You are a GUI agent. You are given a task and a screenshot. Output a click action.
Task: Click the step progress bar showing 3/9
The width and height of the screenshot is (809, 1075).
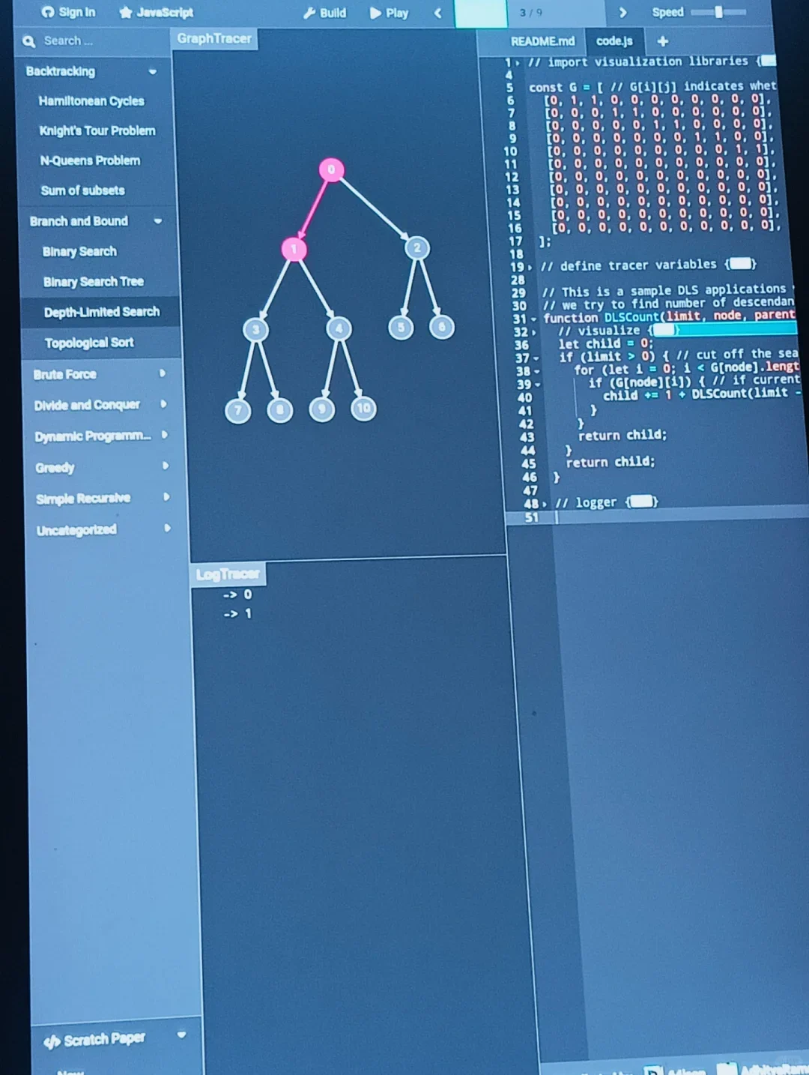[530, 13]
